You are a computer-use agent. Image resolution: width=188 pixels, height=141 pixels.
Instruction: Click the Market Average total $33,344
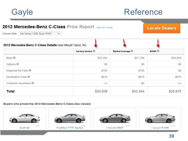[138, 91]
